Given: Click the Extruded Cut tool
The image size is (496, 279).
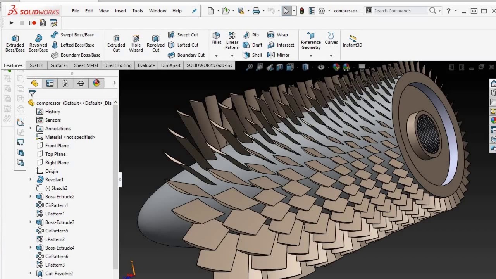Looking at the screenshot, I should tap(116, 43).
